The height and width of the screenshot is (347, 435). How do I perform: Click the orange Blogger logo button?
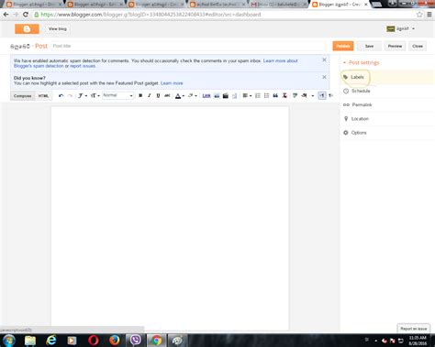27,28
